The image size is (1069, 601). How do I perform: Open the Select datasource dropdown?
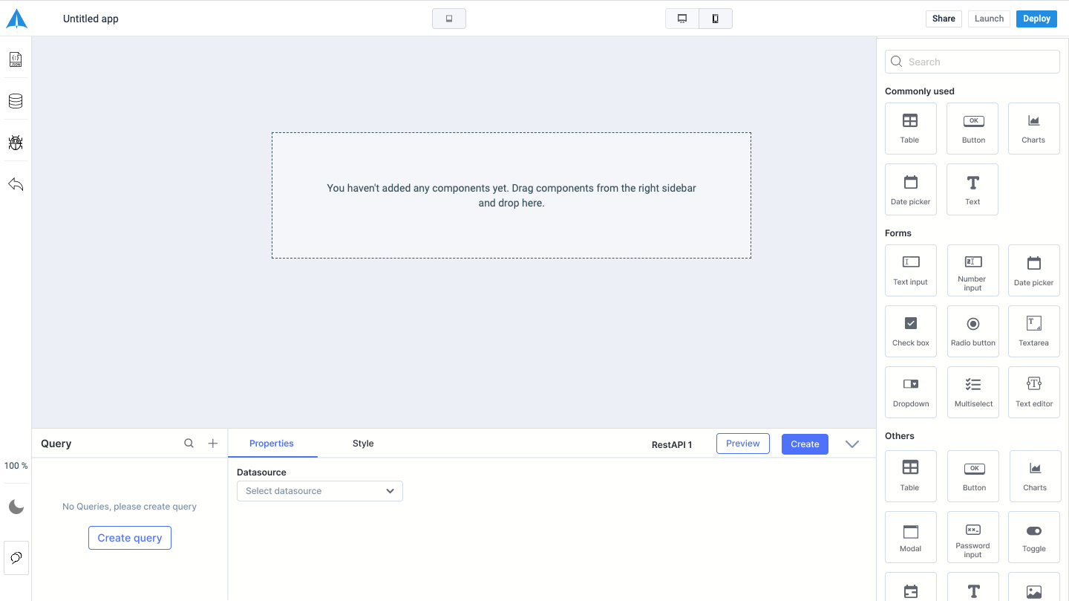319,490
